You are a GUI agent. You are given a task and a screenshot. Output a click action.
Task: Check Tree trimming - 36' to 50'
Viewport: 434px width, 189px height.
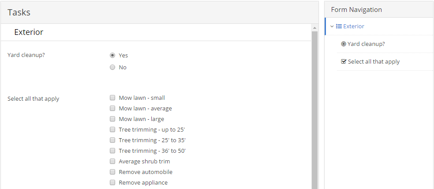pyautogui.click(x=112, y=151)
